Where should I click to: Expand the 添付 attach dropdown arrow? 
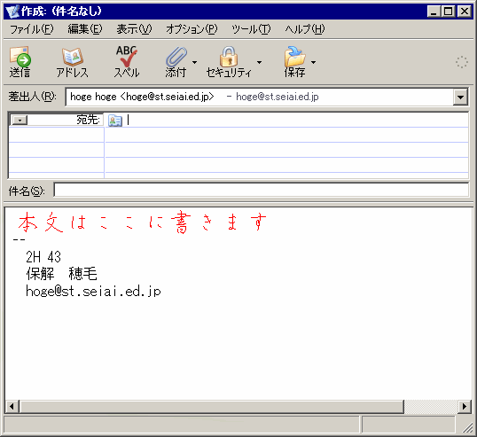(195, 62)
